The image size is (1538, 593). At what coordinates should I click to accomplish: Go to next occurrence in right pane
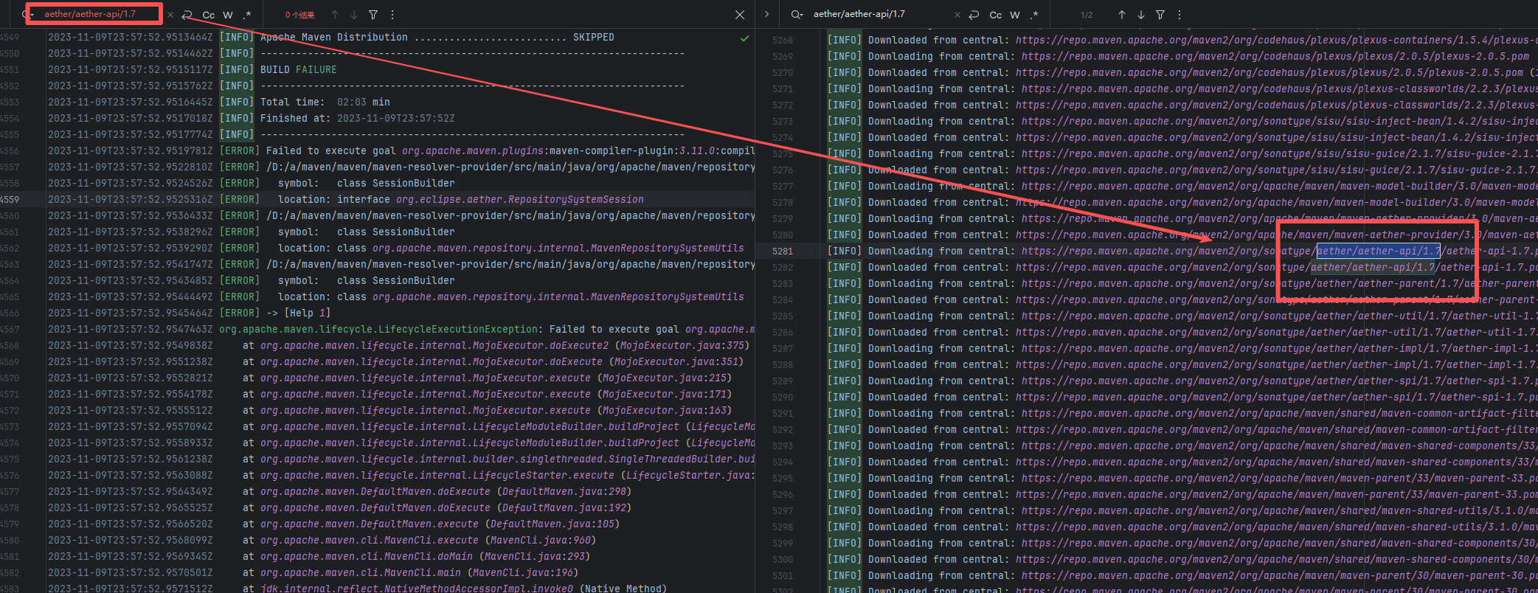tap(1141, 15)
